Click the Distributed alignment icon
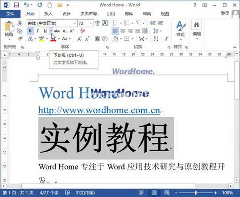Screen dimensions: 240x197 [x=145, y=31]
